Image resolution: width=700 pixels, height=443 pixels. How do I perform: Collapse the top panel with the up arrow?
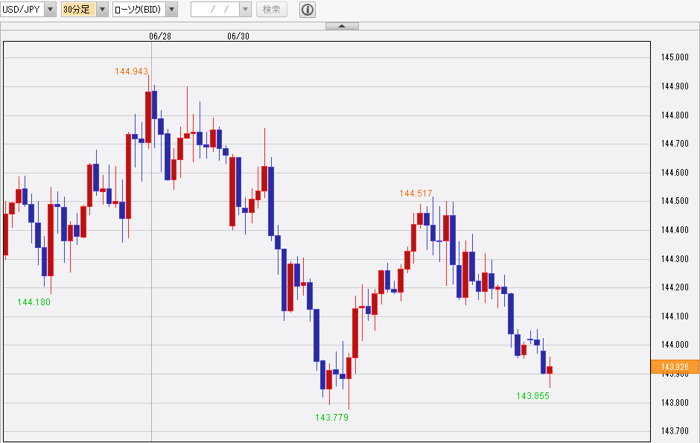click(x=342, y=26)
